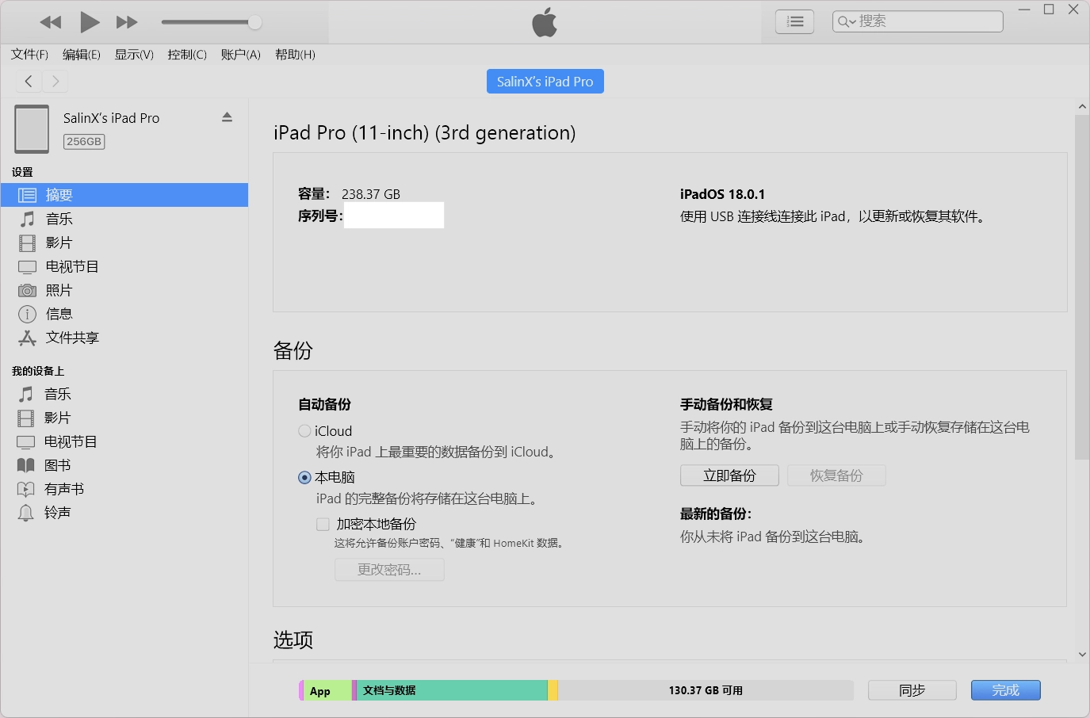The image size is (1090, 718).
Task: Click the 同步 Sync button
Action: pos(912,690)
